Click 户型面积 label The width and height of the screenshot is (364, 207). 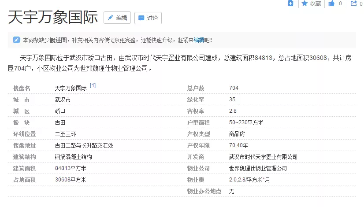coord(198,122)
